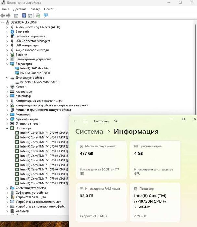
Task: Collapse the Дискови устройства category
Action: tap(7, 78)
